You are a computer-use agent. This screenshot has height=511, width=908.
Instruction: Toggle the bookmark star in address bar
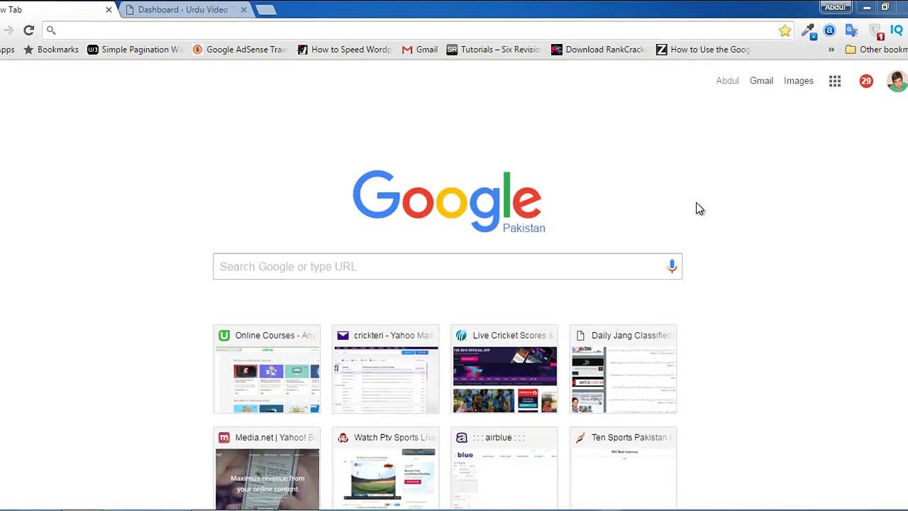[785, 31]
